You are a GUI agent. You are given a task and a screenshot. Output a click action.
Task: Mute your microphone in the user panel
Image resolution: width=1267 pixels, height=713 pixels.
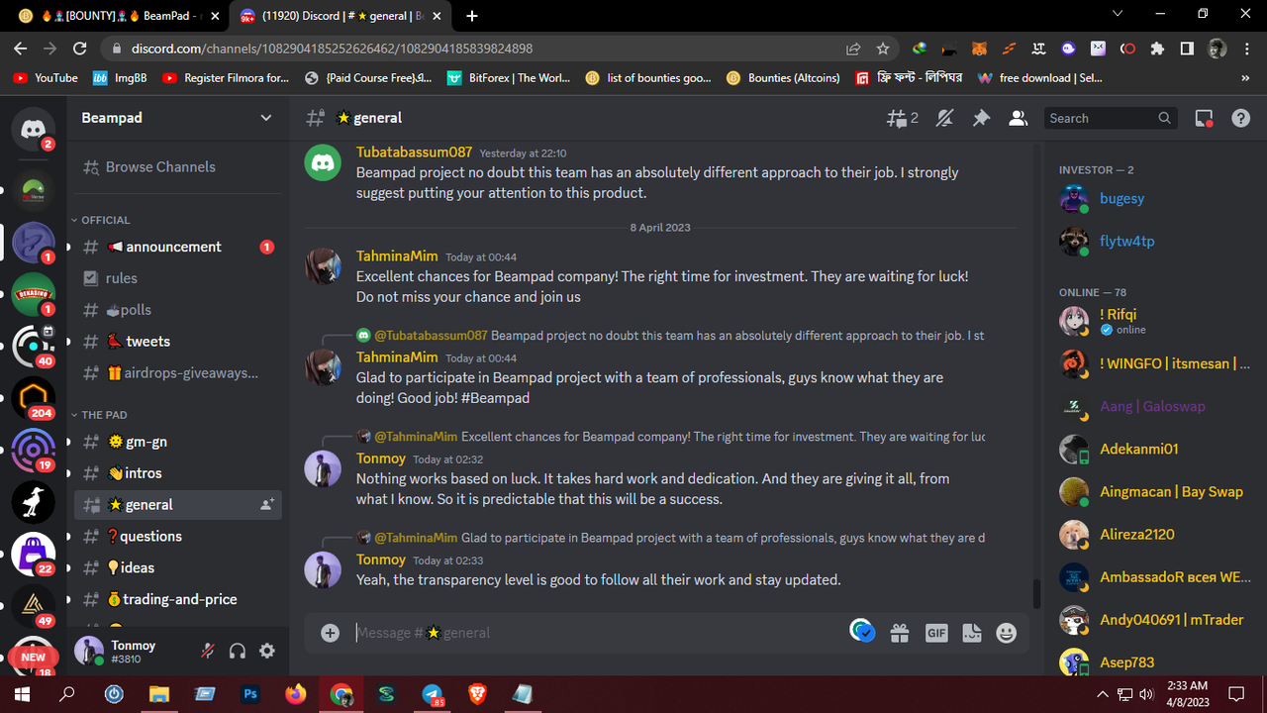point(208,651)
